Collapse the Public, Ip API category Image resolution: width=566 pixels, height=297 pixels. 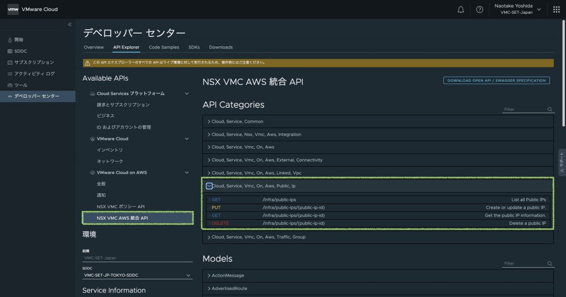pyautogui.click(x=209, y=186)
